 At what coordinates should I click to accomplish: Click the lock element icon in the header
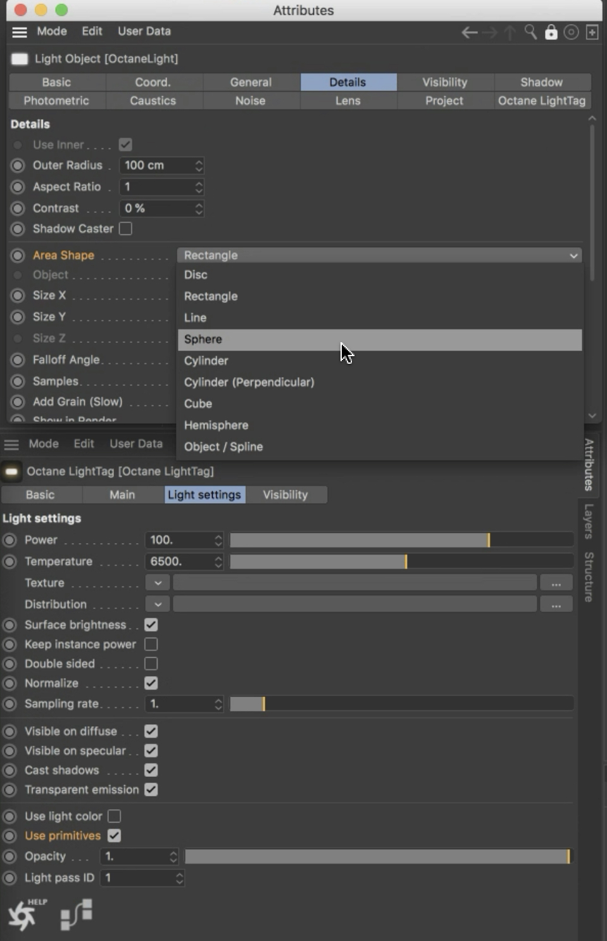[x=551, y=32]
